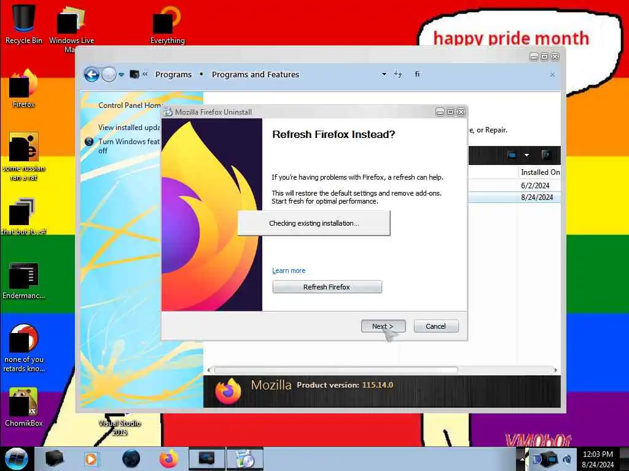Open address bar history dropdown arrow
The height and width of the screenshot is (471, 629).
coord(384,74)
